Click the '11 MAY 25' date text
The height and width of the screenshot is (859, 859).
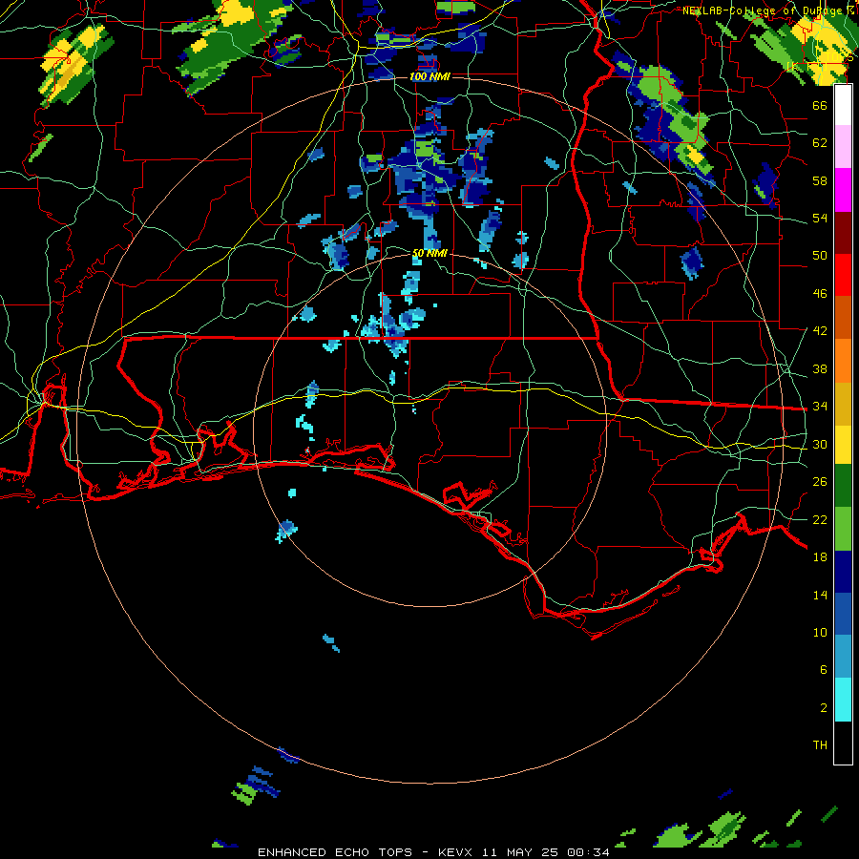click(520, 852)
